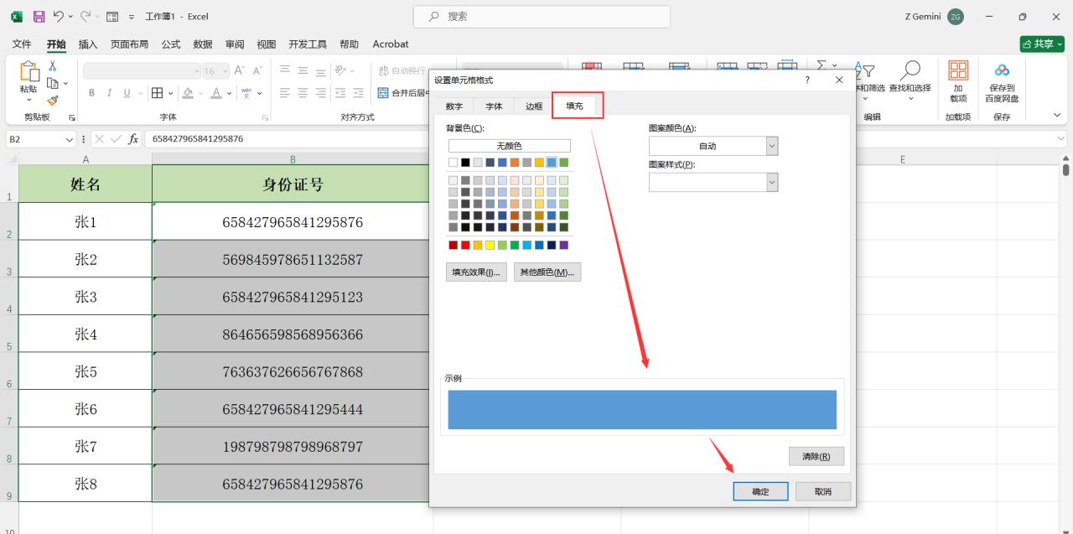
Task: Open the pattern color dropdown showing 自动
Action: (x=772, y=146)
